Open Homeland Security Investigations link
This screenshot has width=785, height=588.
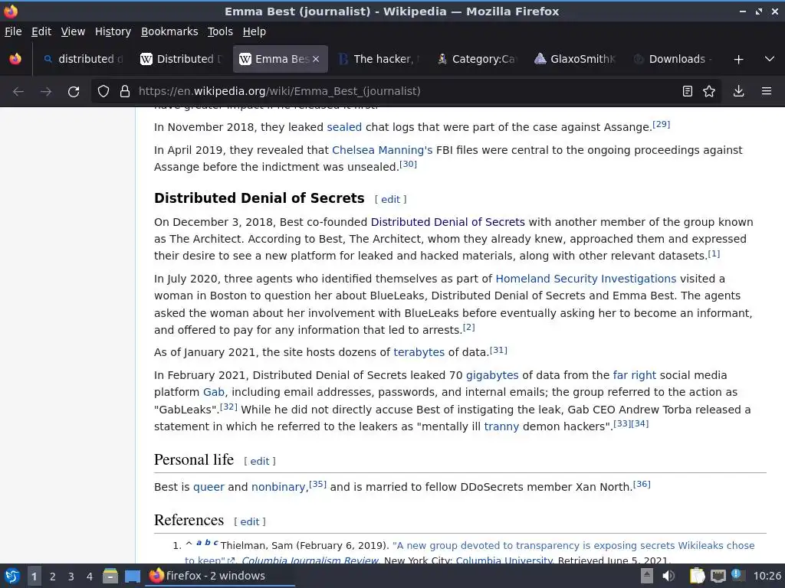click(586, 279)
